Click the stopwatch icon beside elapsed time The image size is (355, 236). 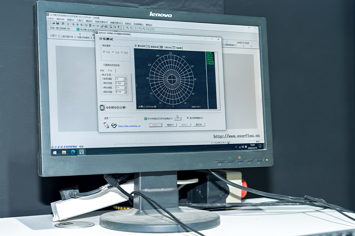pos(102,107)
